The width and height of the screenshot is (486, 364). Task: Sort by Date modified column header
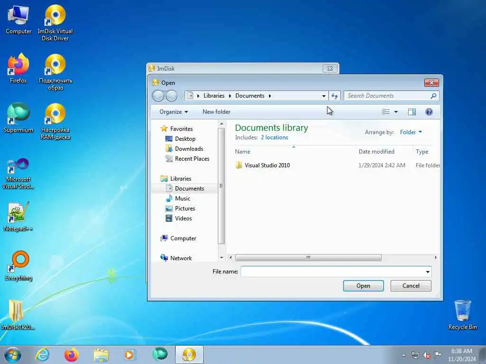click(x=376, y=151)
